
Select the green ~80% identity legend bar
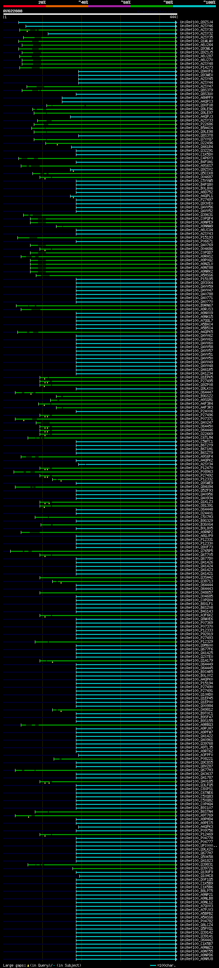point(152,6)
